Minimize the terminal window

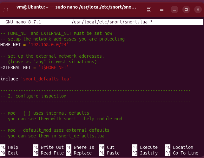174,9
